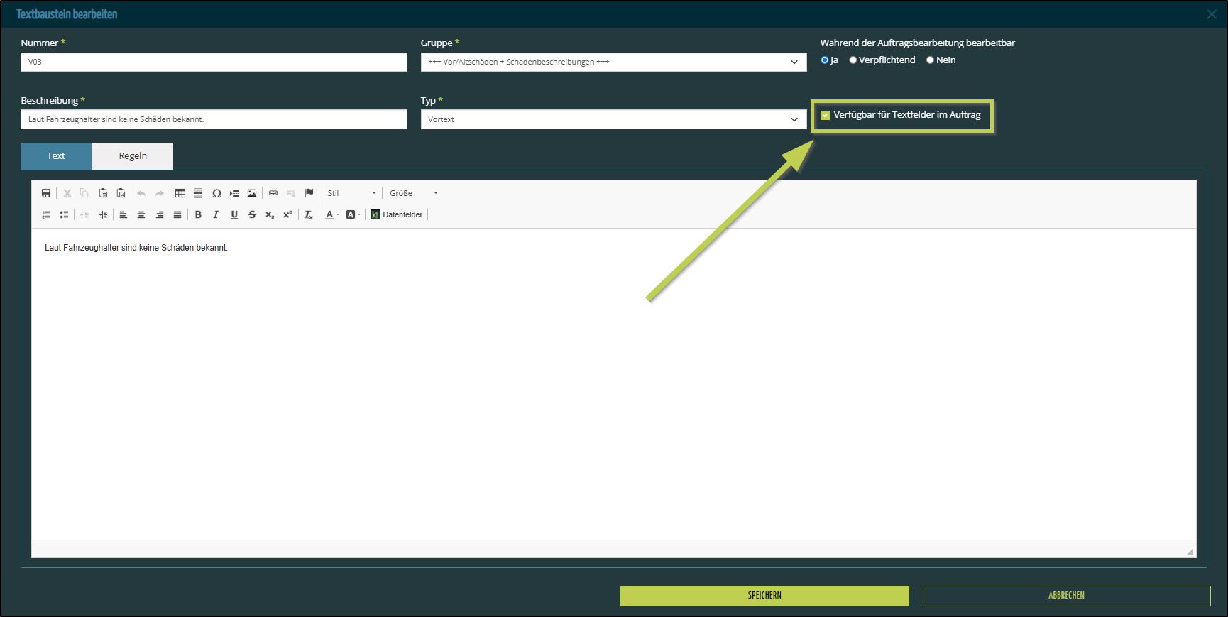Open the Gruppe dropdown
This screenshot has width=1228, height=617.
tap(613, 62)
